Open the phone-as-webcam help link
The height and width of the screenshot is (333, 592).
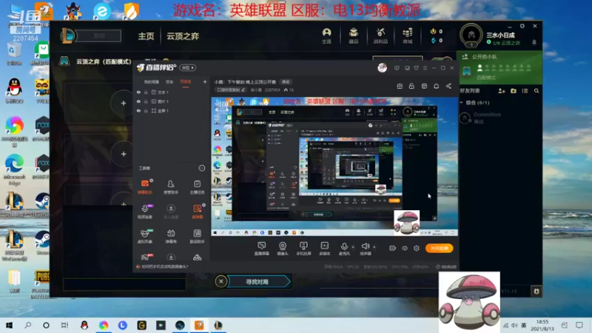coord(164,266)
